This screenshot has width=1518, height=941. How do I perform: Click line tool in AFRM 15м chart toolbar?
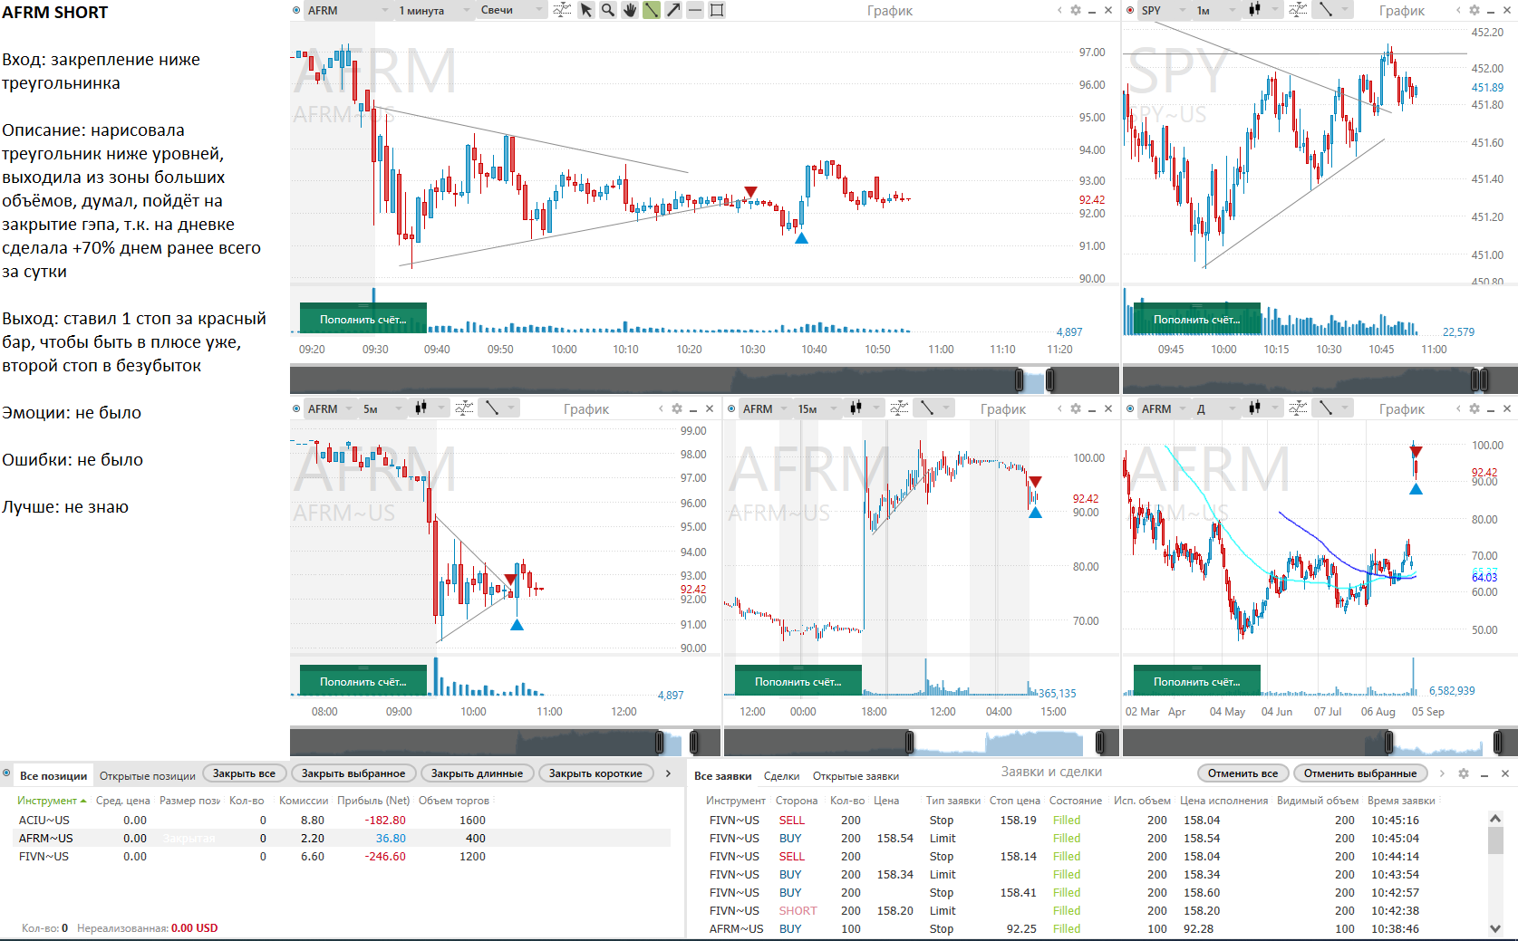[x=927, y=408]
